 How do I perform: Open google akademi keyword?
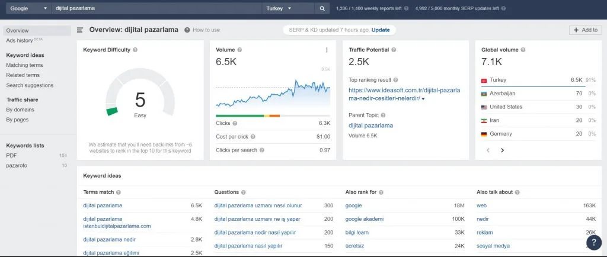(365, 219)
